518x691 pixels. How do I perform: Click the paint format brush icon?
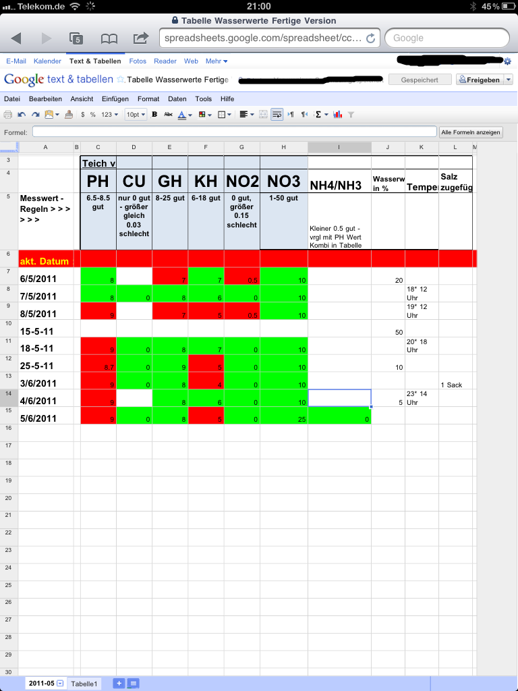pos(69,115)
